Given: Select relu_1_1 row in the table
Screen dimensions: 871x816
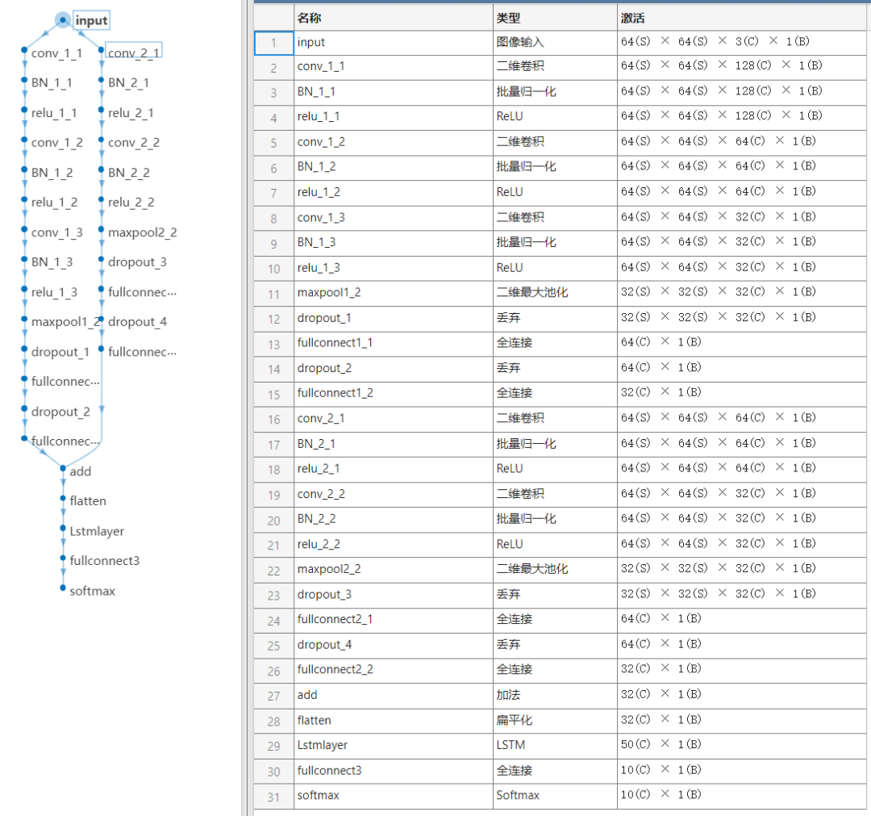Looking at the screenshot, I should (560, 117).
